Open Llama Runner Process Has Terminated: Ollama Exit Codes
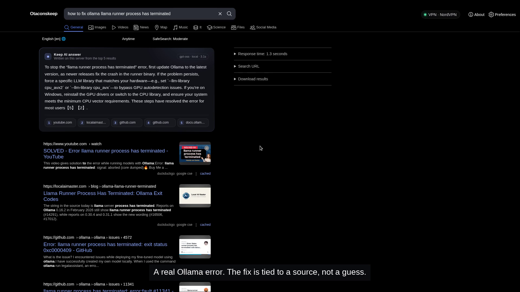The image size is (520, 292). click(103, 196)
